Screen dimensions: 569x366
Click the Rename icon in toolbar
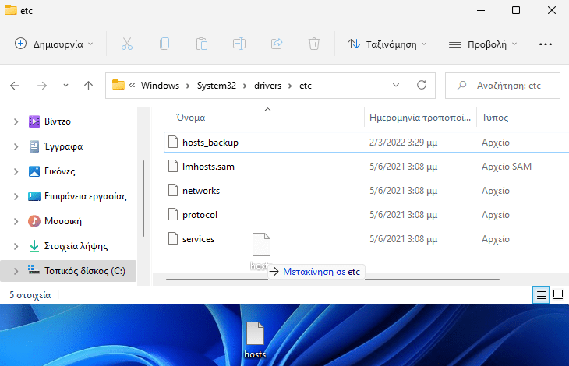click(239, 44)
